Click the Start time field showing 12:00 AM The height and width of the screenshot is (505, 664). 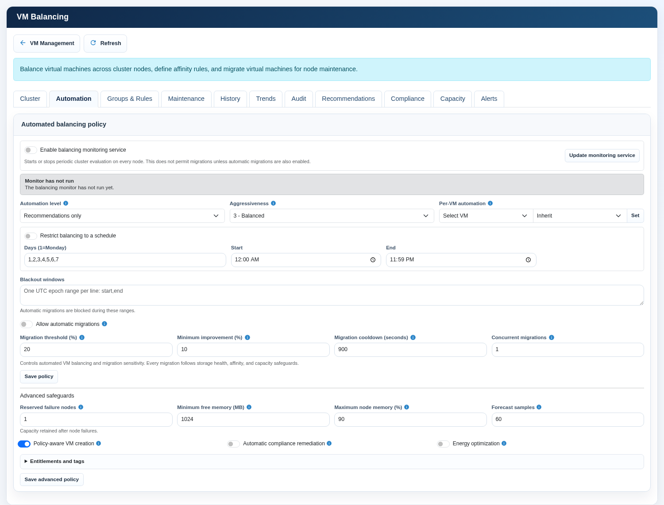tap(306, 260)
